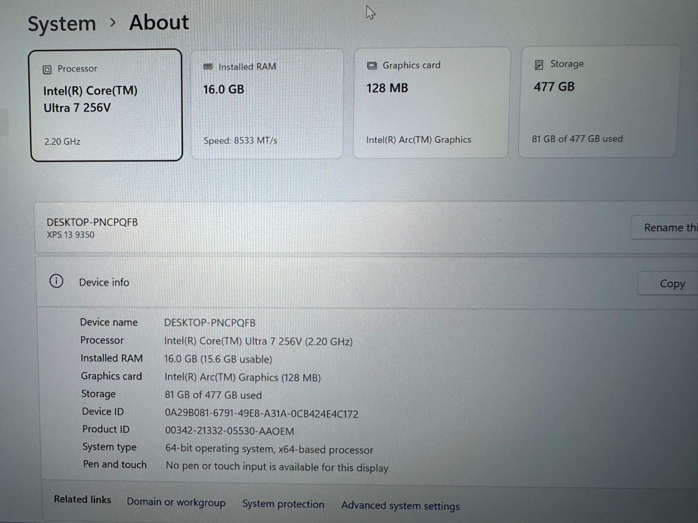Click the Graphics card monitor icon
The width and height of the screenshot is (698, 523).
[x=372, y=65]
